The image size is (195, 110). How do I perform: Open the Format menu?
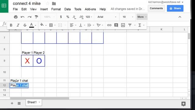[56, 9]
